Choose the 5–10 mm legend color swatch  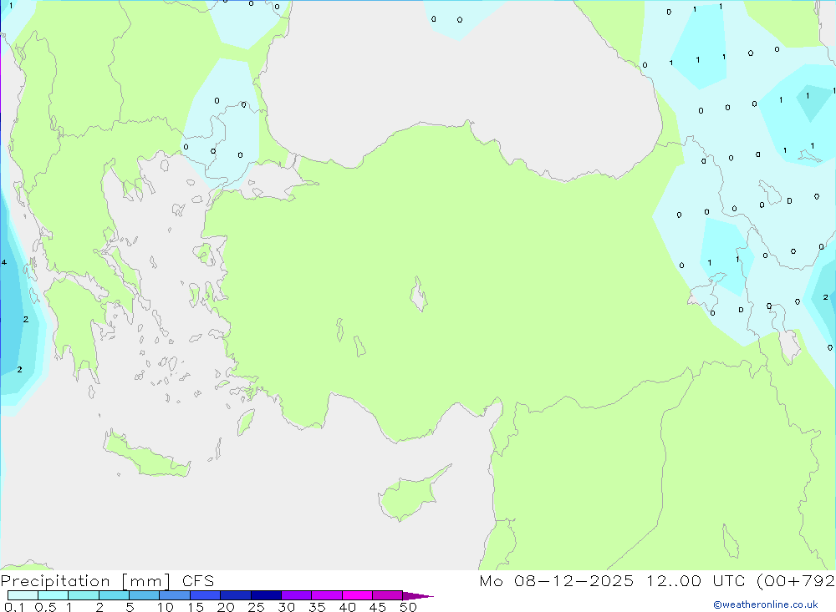point(144,595)
